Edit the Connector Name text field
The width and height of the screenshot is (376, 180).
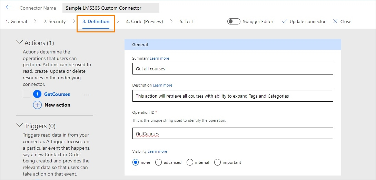click(111, 8)
